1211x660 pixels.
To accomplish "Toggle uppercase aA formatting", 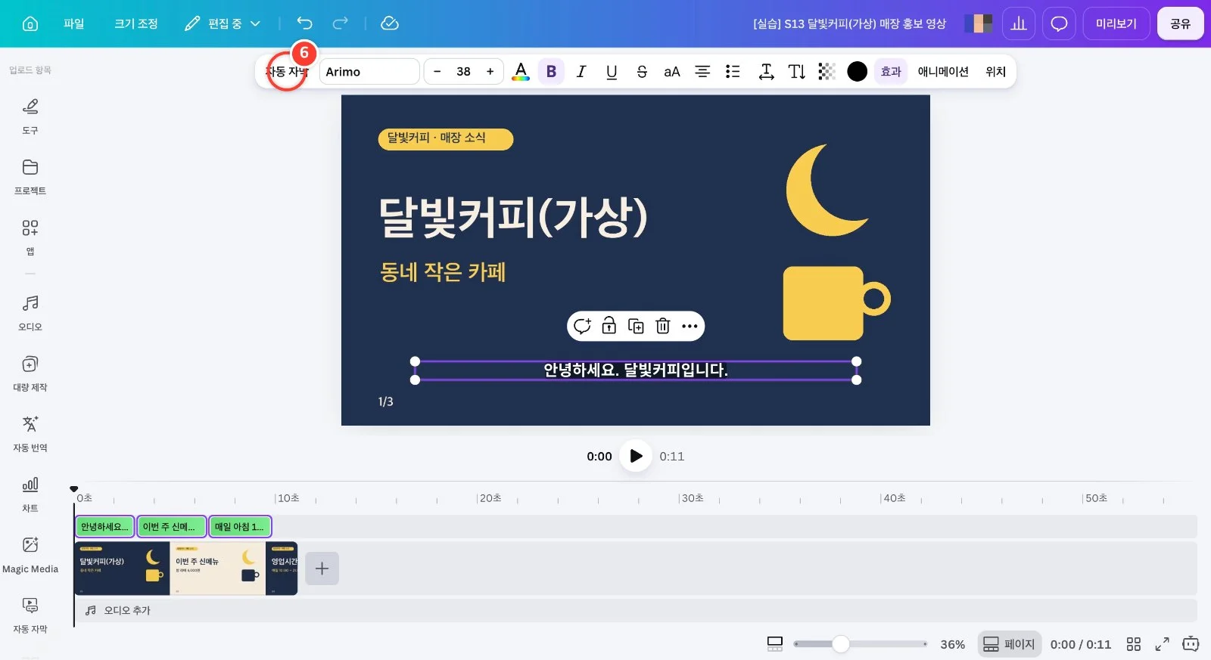I will pos(672,72).
